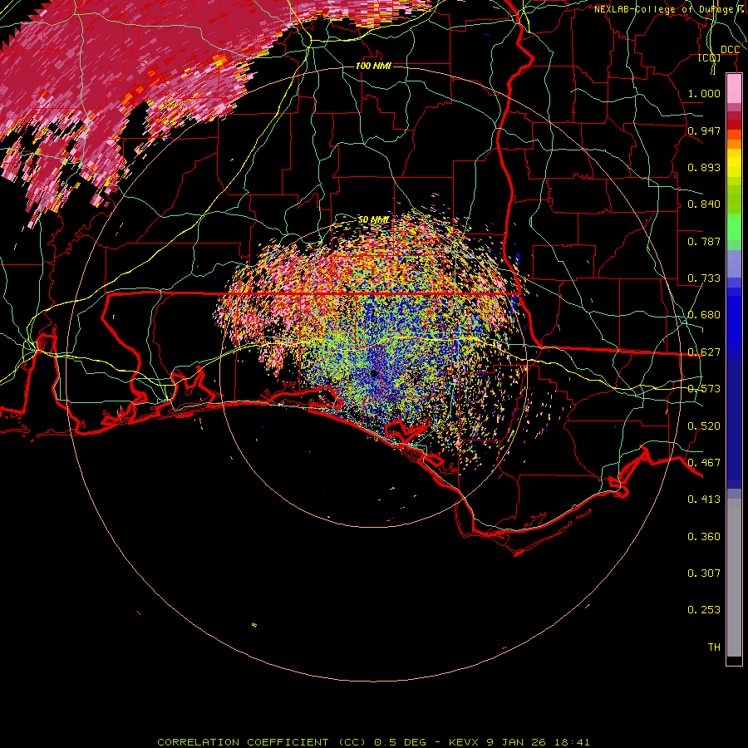Click the 50 NMI range ring label

pos(373,220)
